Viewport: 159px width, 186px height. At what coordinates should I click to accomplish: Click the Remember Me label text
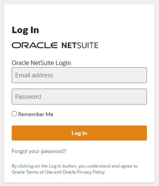click(x=35, y=114)
